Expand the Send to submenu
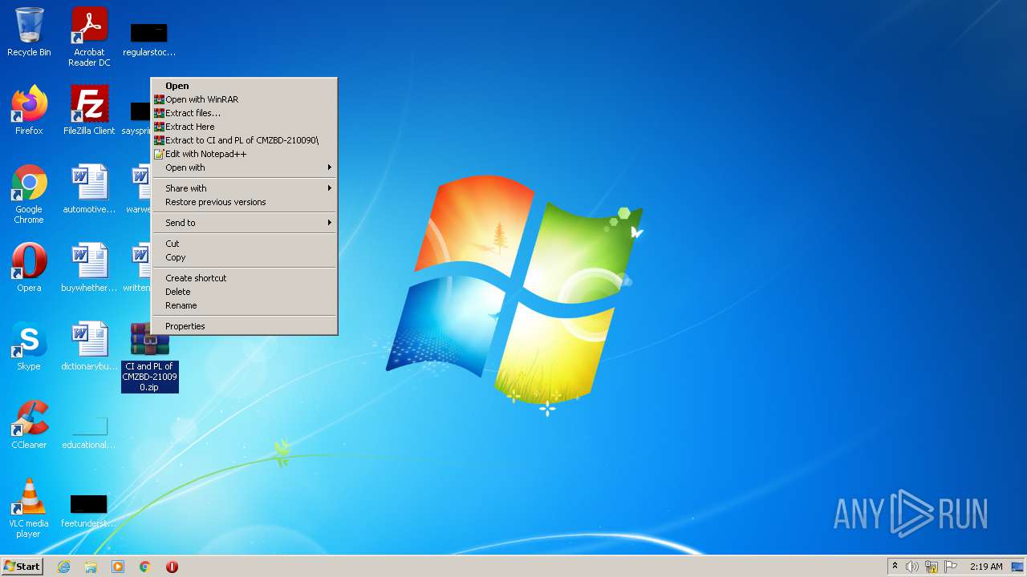The image size is (1027, 577). pyautogui.click(x=245, y=223)
